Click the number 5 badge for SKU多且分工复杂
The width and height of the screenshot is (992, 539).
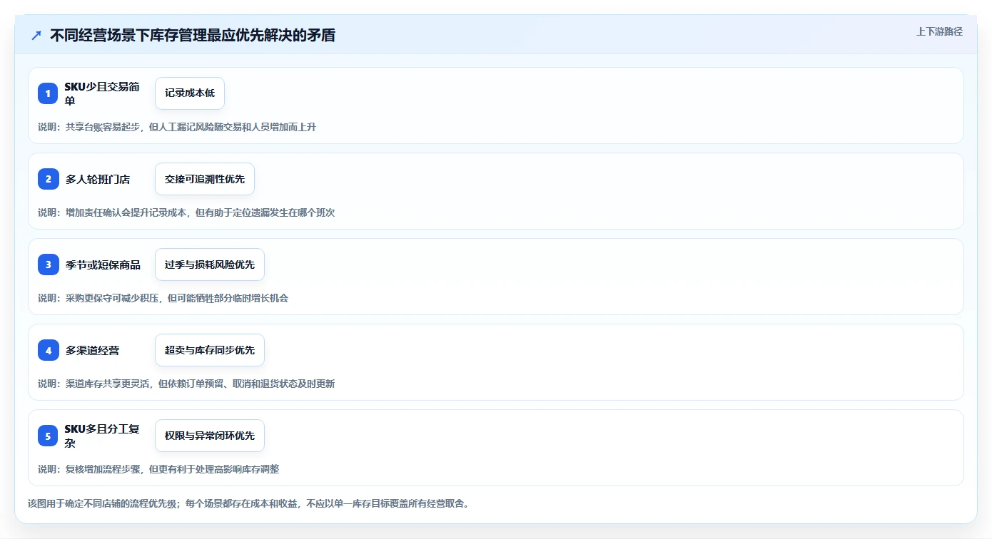pos(48,436)
